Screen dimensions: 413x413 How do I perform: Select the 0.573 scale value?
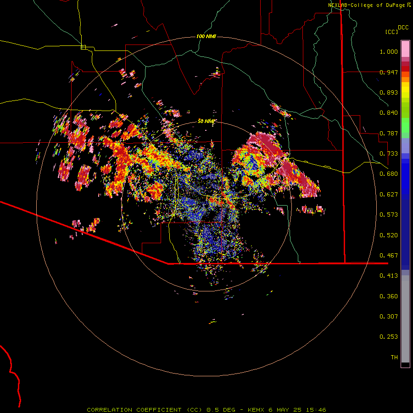(x=389, y=215)
